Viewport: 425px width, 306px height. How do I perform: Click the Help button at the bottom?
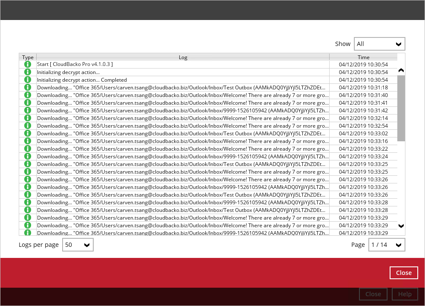click(405, 294)
